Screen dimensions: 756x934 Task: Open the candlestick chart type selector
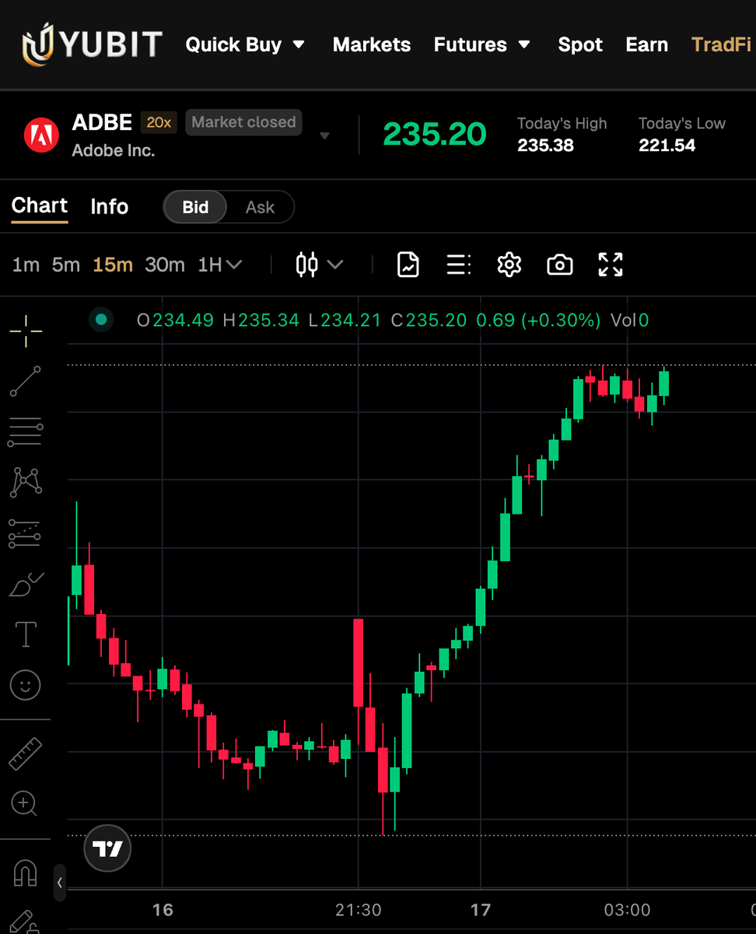point(319,265)
